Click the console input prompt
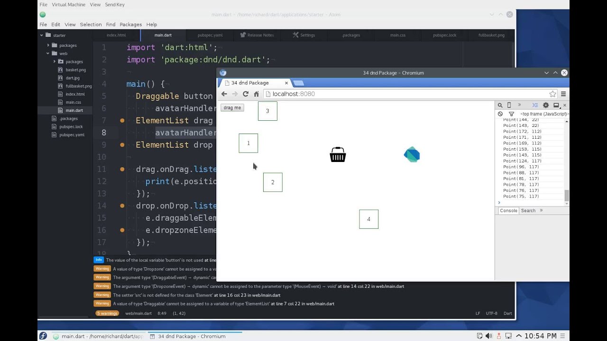Viewport: 607px width, 341px height. tap(531, 203)
